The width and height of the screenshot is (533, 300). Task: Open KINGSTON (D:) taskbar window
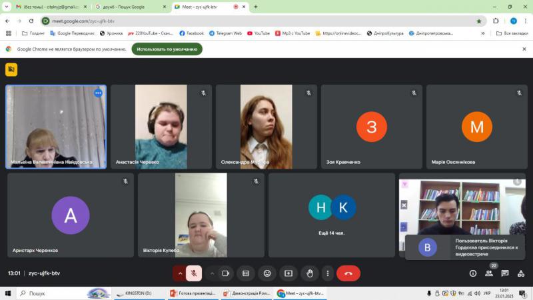[x=138, y=293]
